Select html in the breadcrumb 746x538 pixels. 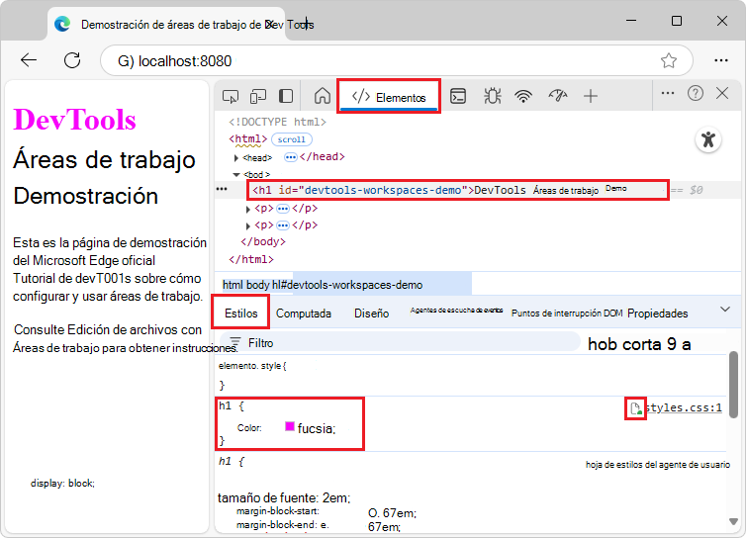tap(233, 285)
